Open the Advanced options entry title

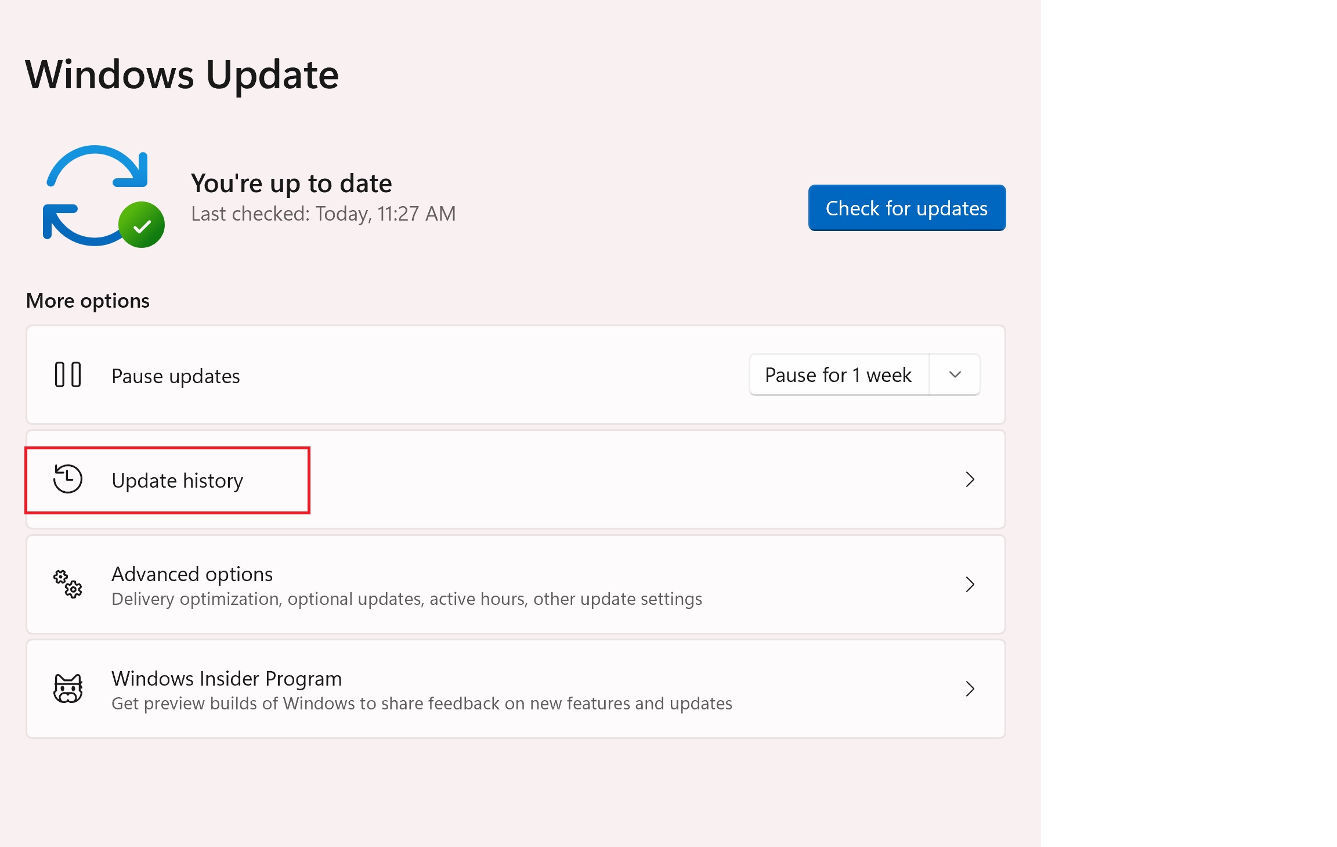[192, 574]
